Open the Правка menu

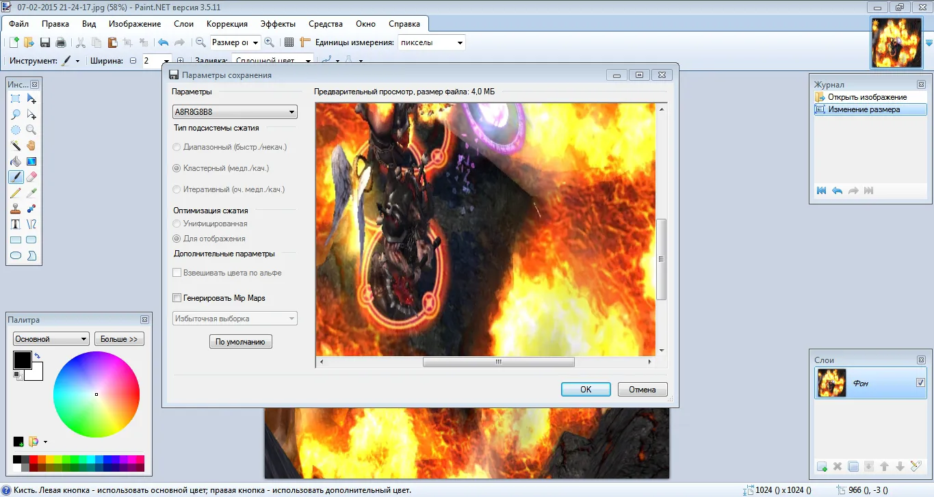coord(55,24)
